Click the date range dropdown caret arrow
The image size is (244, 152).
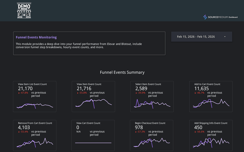[x=225, y=37]
